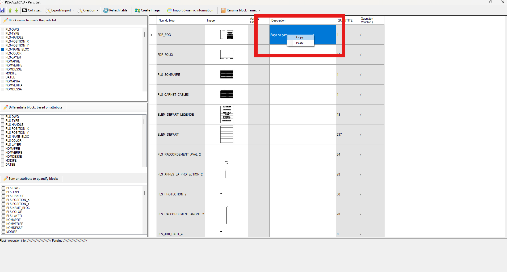Enable PLS-COLOR in Sum attribute list
Screen dimensions: 507x272
[x=3, y=212]
